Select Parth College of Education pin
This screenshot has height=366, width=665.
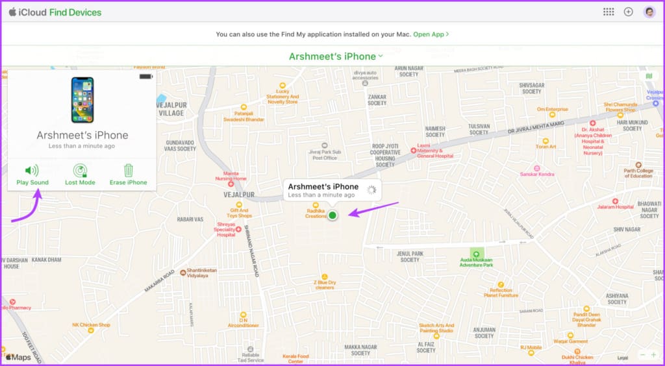coord(638,165)
